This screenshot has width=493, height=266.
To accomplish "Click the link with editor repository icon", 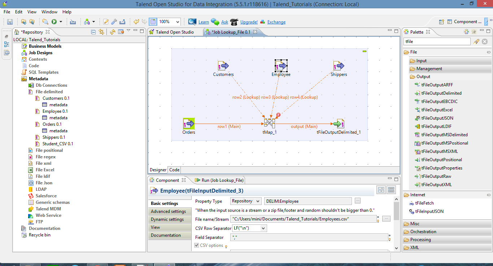I will point(101,32).
